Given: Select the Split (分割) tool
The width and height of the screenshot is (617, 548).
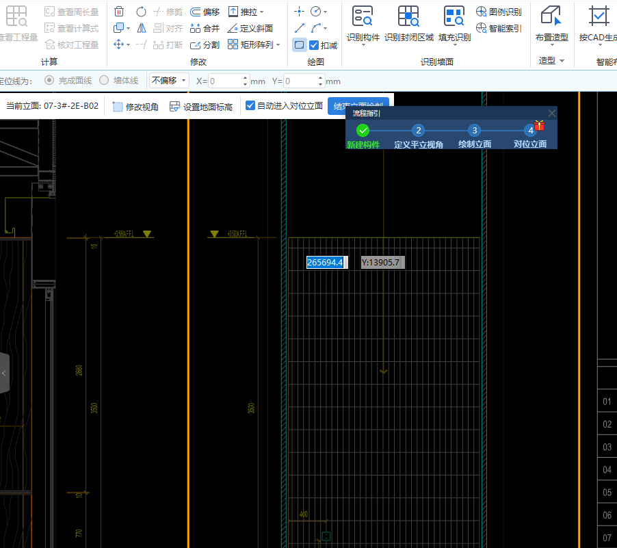Looking at the screenshot, I should 205,45.
